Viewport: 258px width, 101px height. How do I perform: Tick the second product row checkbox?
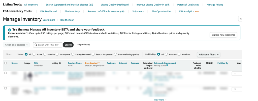[6, 88]
